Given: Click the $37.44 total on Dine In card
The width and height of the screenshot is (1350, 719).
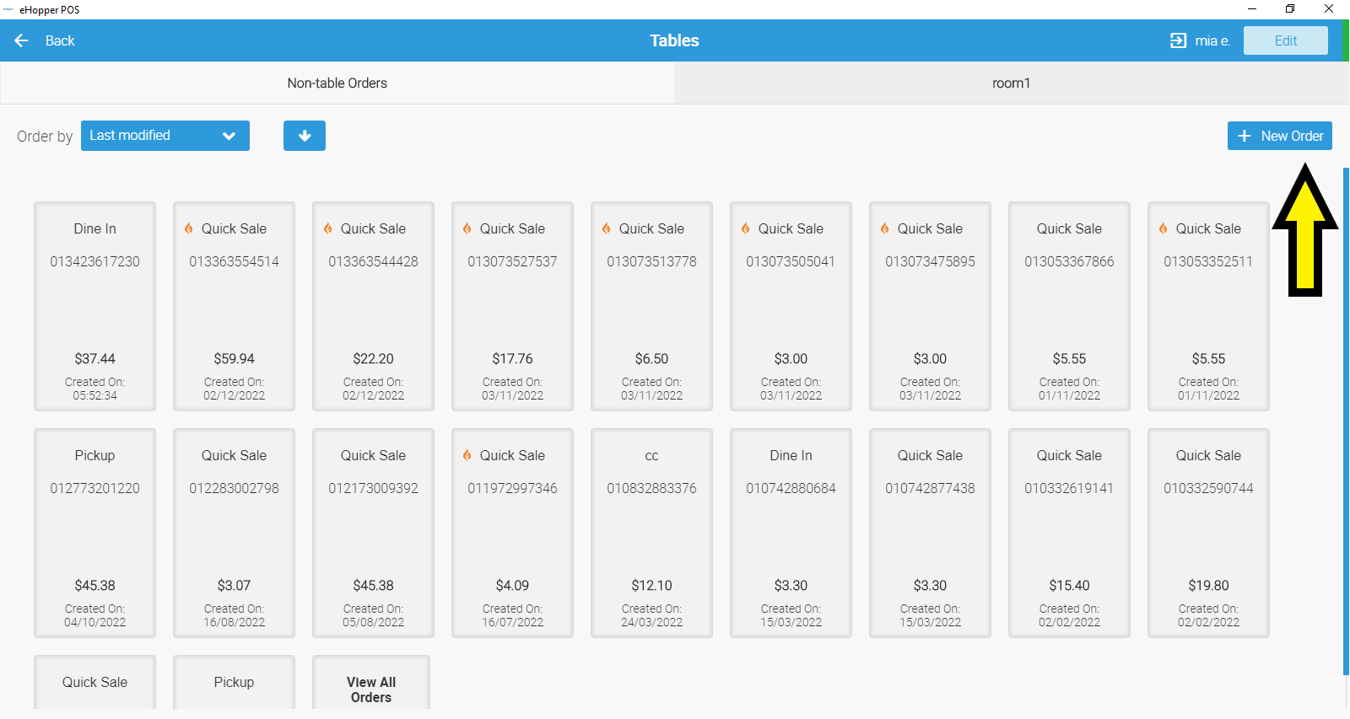Looking at the screenshot, I should pos(95,358).
